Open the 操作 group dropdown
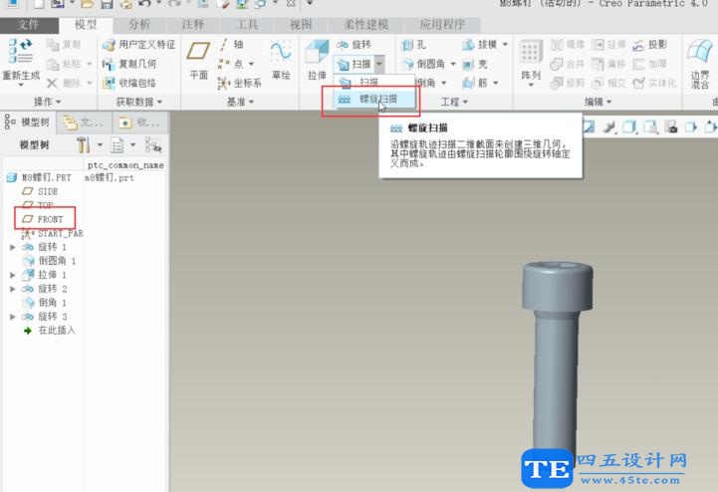Viewport: 718px width, 492px height. [x=47, y=102]
